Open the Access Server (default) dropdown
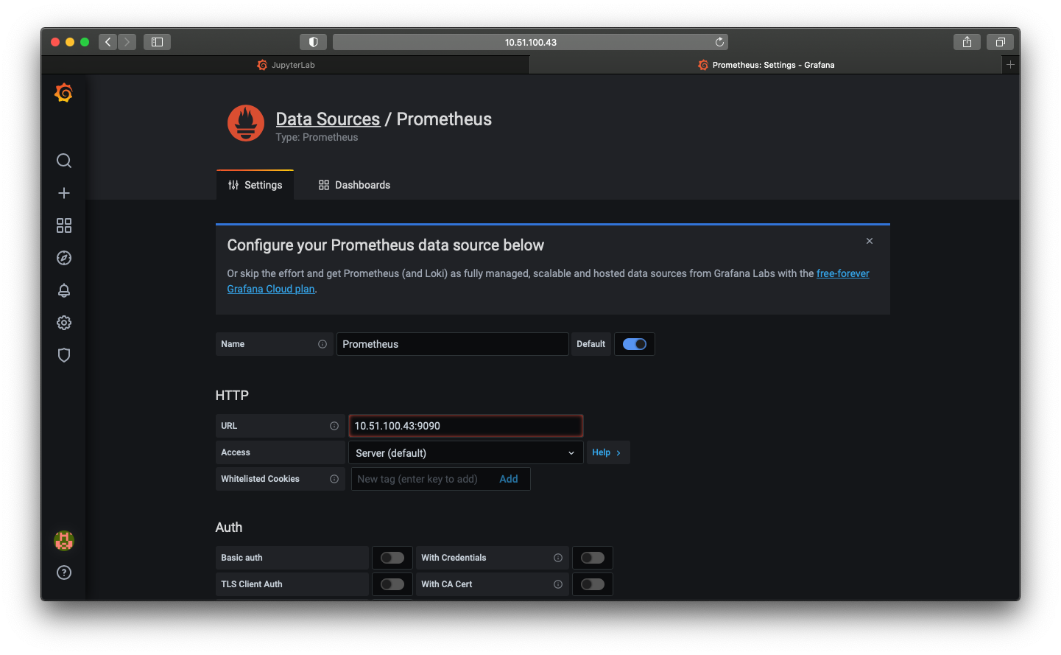The image size is (1061, 655). pyautogui.click(x=466, y=452)
